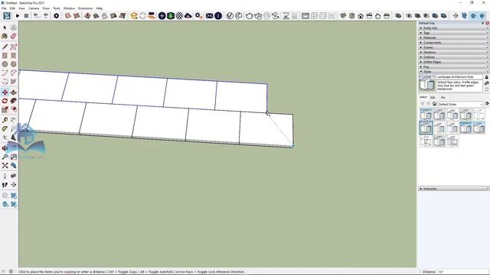The width and height of the screenshot is (490, 275).
Task: Open the File menu
Action: [x=4, y=8]
